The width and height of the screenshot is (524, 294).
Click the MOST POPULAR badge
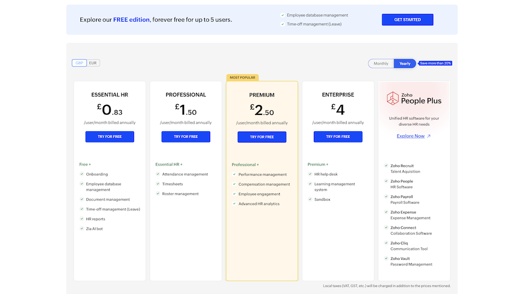[243, 78]
